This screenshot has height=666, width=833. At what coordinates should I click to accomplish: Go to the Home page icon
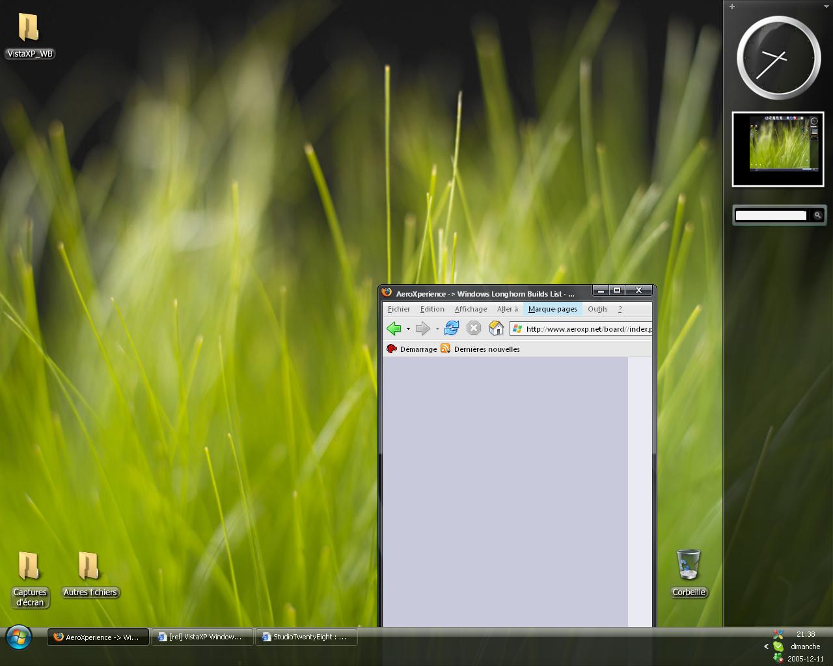coord(496,328)
